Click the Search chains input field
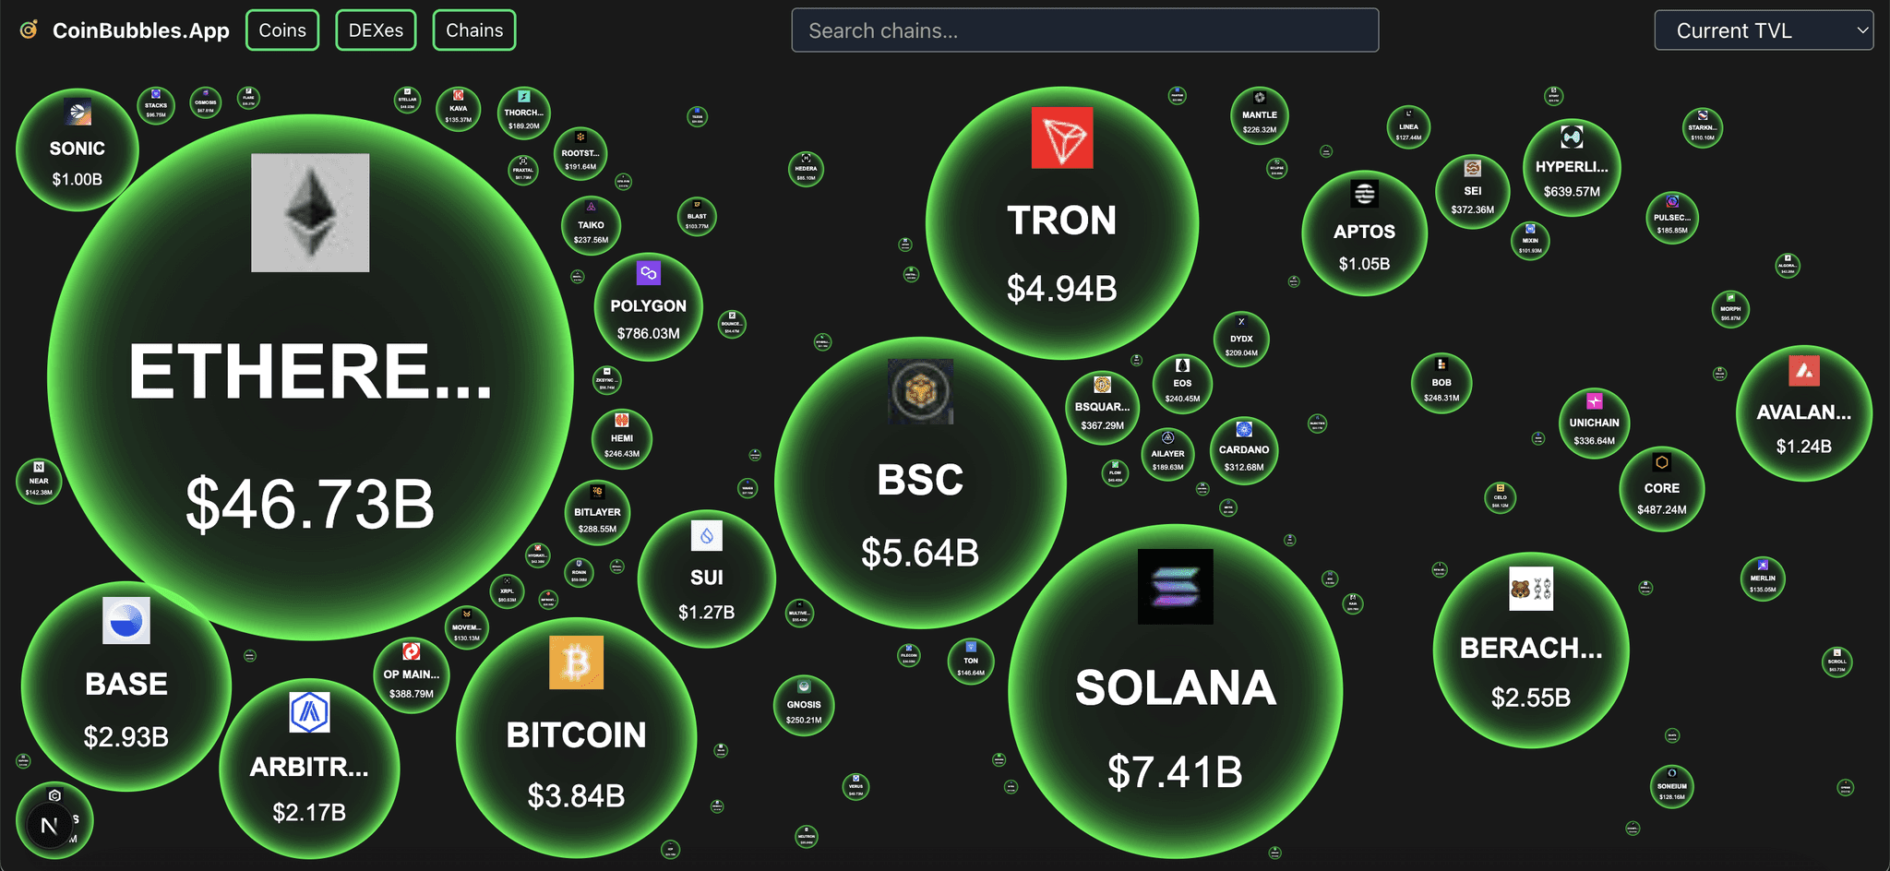 tap(1085, 30)
